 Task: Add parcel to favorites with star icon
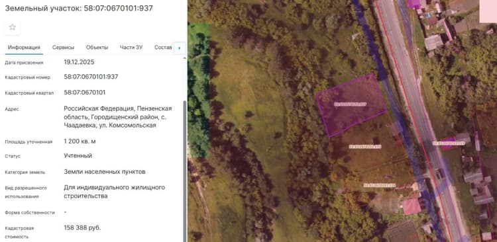tap(13, 27)
